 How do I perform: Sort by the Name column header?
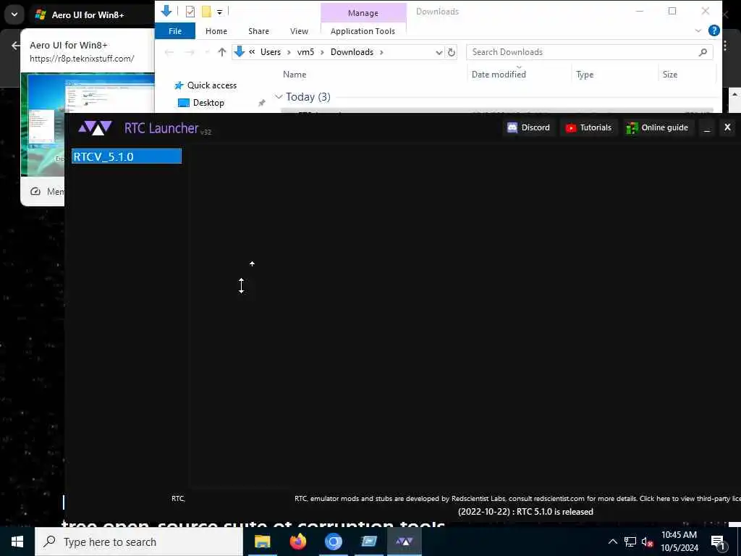pyautogui.click(x=295, y=75)
